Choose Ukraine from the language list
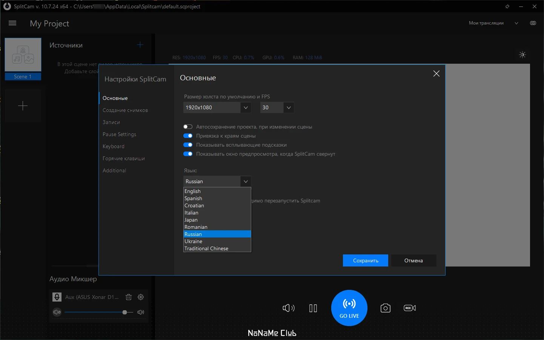 click(217, 241)
